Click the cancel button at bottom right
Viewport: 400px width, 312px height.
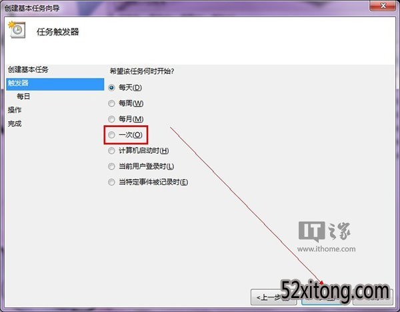pos(373,297)
